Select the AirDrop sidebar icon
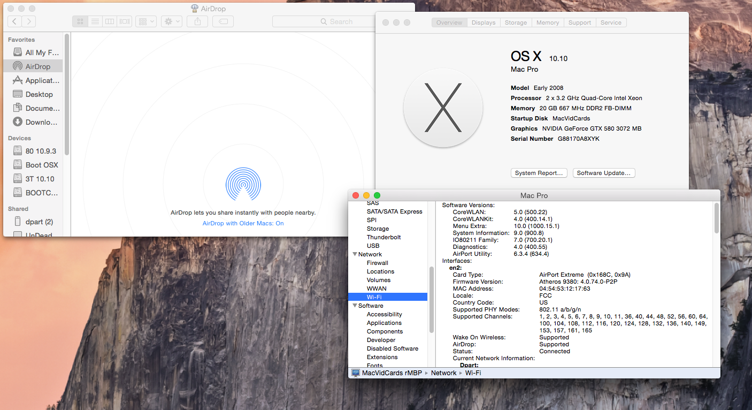 18,66
